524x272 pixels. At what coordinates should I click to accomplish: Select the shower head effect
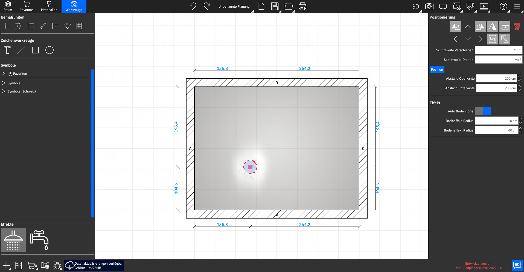13,240
